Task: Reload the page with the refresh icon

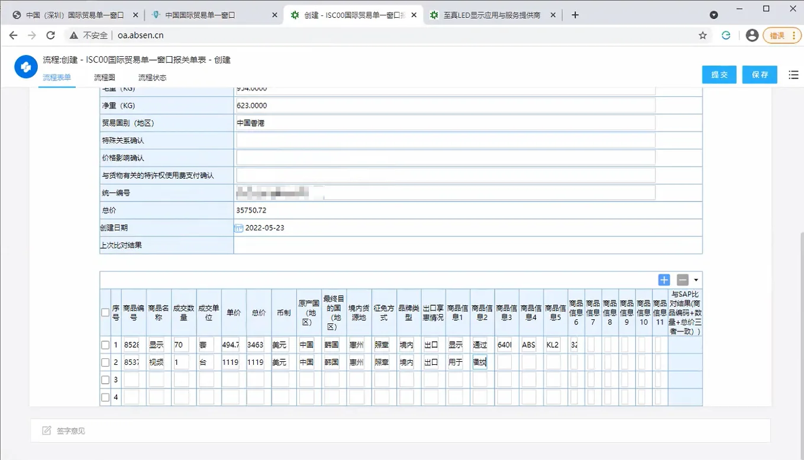Action: pos(51,35)
